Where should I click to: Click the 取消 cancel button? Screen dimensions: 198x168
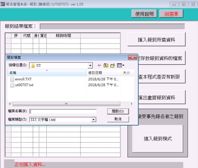[118, 119]
